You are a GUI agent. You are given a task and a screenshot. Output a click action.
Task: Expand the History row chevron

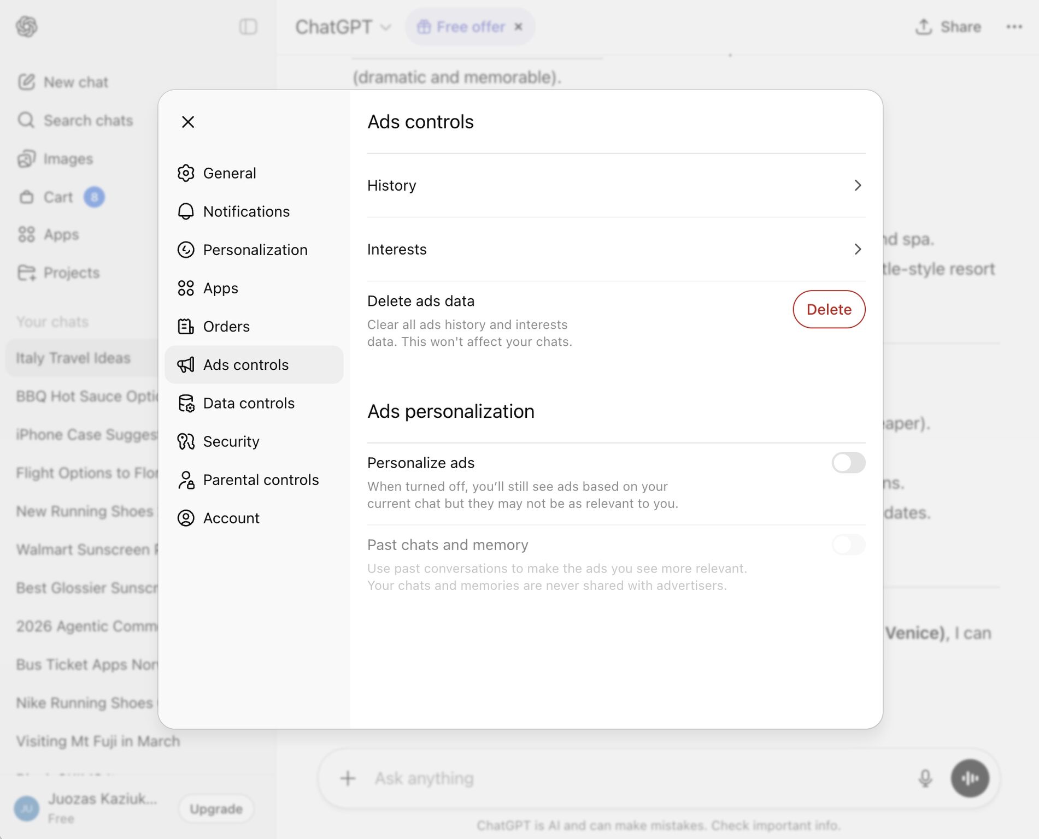pyautogui.click(x=857, y=186)
